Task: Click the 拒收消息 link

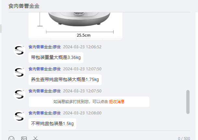Action: coord(117,102)
